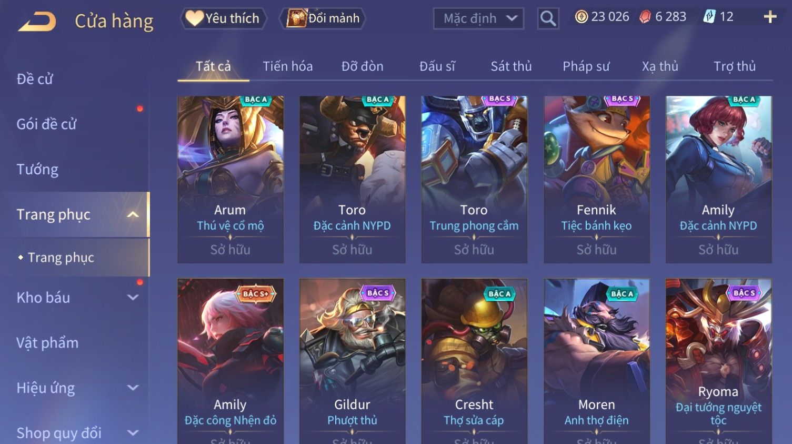
Task: Tap the gold coin currency icon
Action: (x=581, y=17)
